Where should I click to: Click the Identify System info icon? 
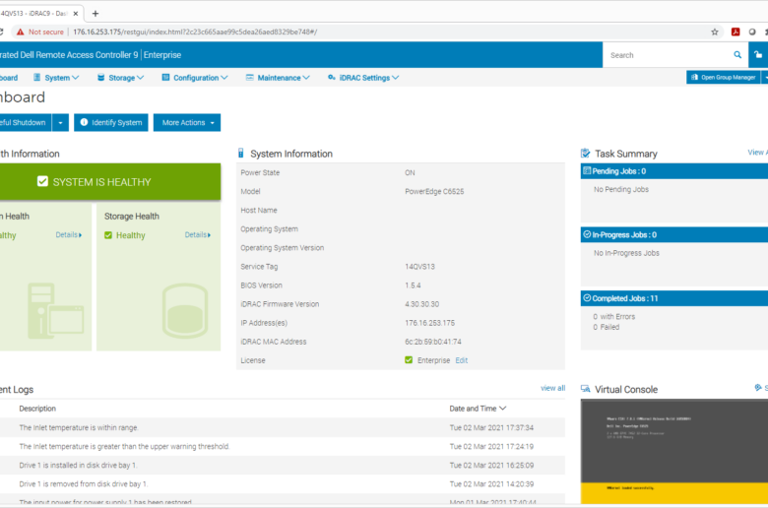84,122
